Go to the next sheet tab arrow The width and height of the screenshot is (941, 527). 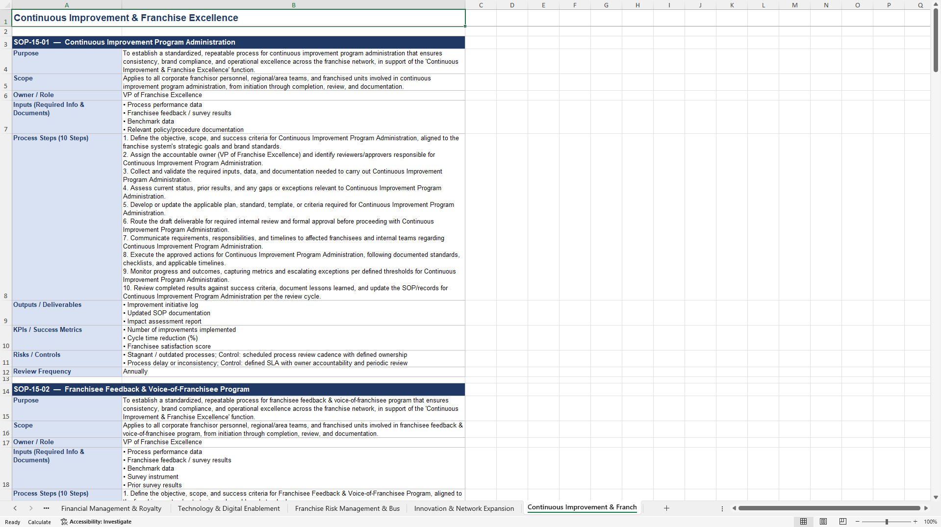(x=31, y=508)
